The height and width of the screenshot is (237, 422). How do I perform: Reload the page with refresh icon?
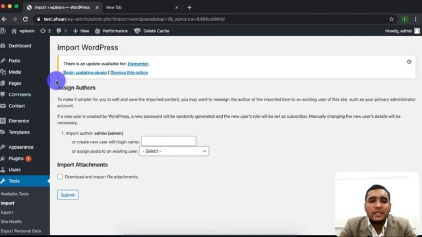[25, 19]
